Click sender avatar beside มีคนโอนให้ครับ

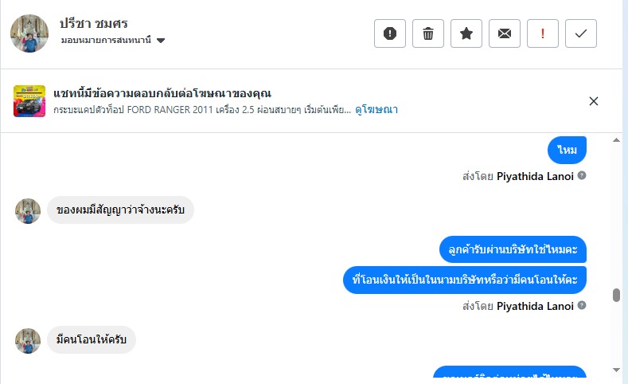(x=28, y=341)
